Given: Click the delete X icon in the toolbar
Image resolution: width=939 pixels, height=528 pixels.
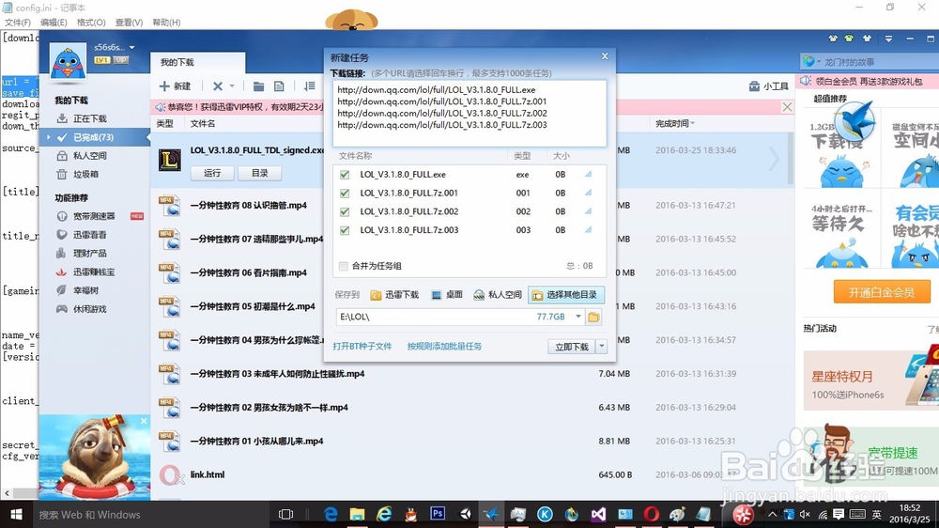Looking at the screenshot, I should pyautogui.click(x=218, y=86).
